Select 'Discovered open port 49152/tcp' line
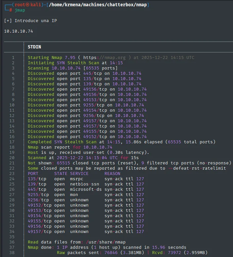This screenshot has width=233, height=257. (87, 136)
